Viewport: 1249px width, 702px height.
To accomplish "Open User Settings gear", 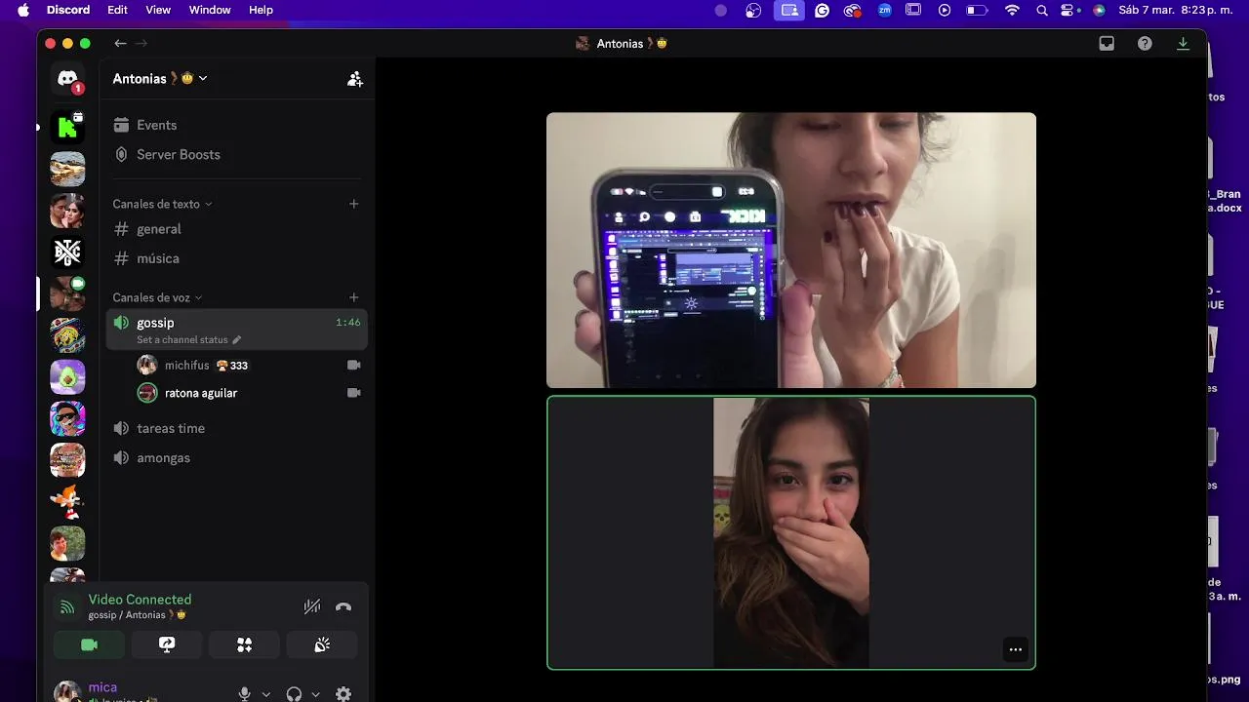I will 343,694.
